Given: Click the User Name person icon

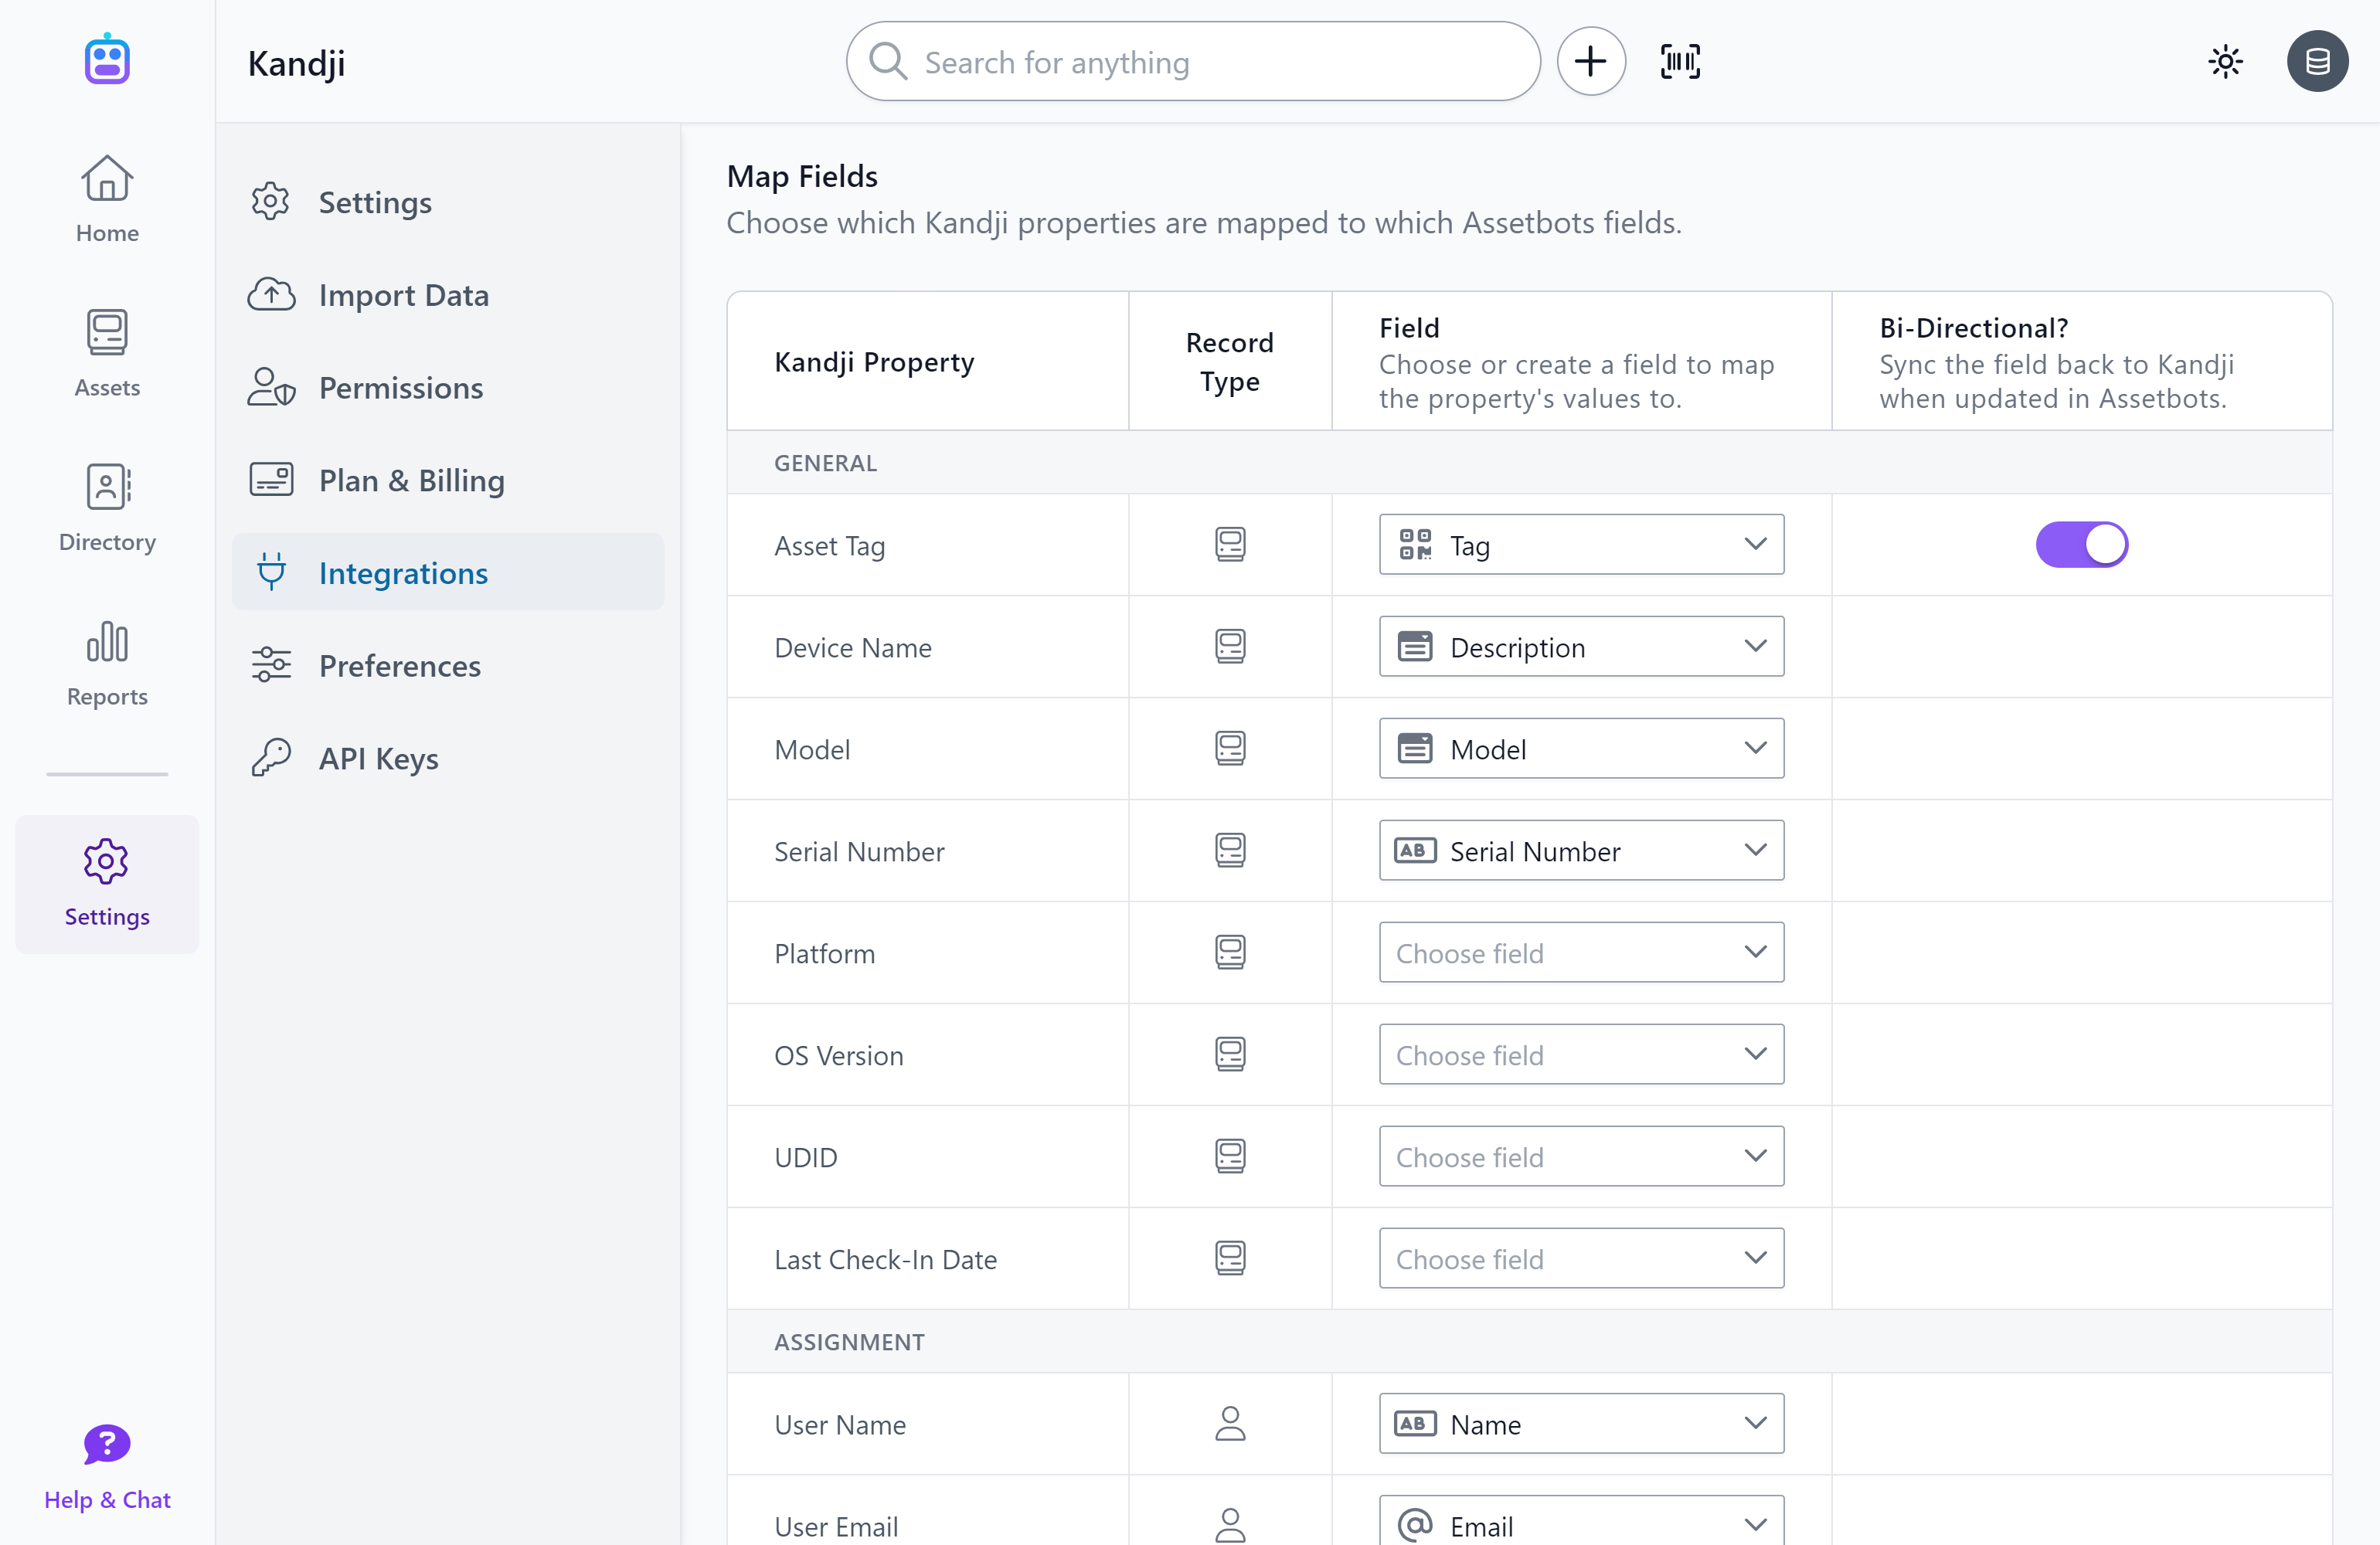Looking at the screenshot, I should pos(1230,1424).
